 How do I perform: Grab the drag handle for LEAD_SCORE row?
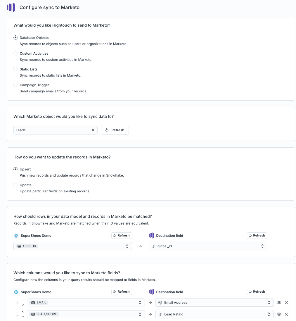tap(17, 314)
